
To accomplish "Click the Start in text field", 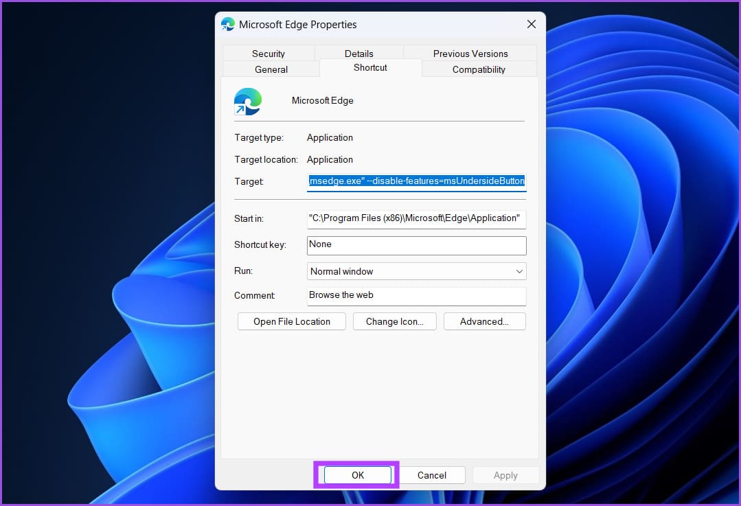I will pos(416,219).
